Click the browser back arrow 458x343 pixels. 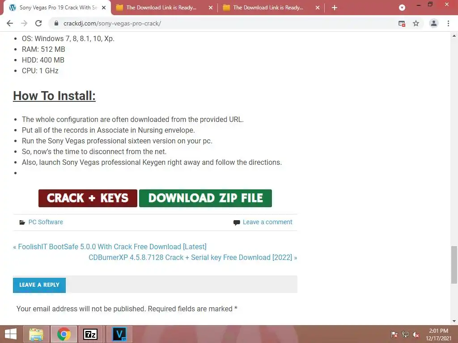(10, 23)
